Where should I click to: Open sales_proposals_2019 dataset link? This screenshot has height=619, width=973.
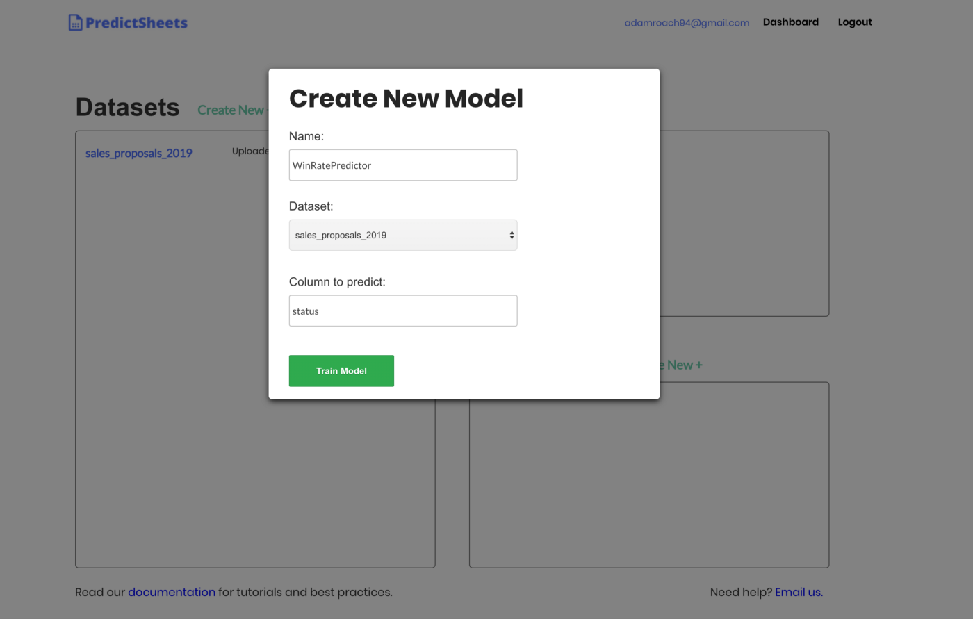click(x=139, y=153)
